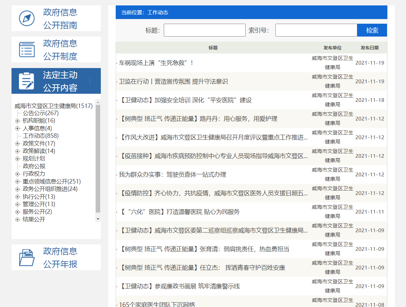This screenshot has width=406, height=307.
Task: Click the folder icon for 政府信息公开年报
Action: (27, 258)
